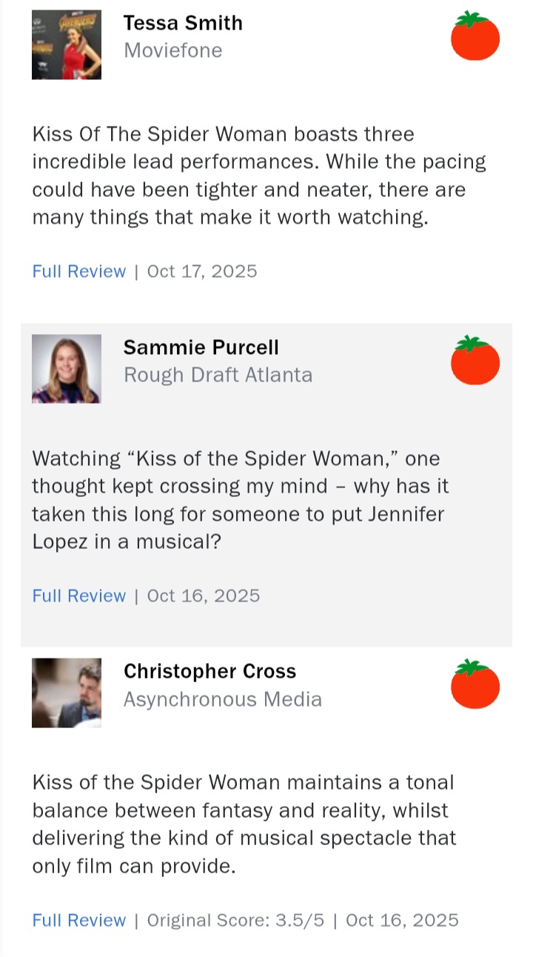
Task: Select the red tomato icon for Christopher Cross
Action: click(475, 684)
